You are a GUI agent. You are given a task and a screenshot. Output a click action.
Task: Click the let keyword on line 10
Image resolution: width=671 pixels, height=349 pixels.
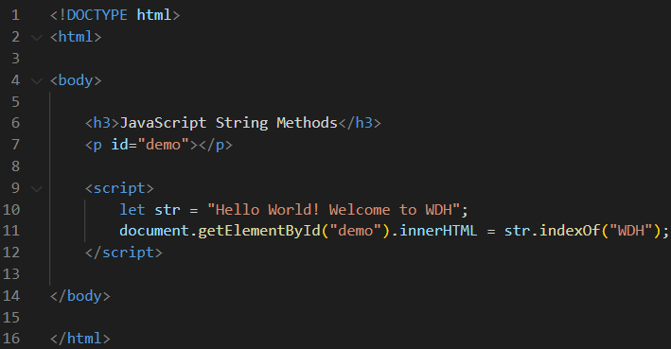coord(132,210)
